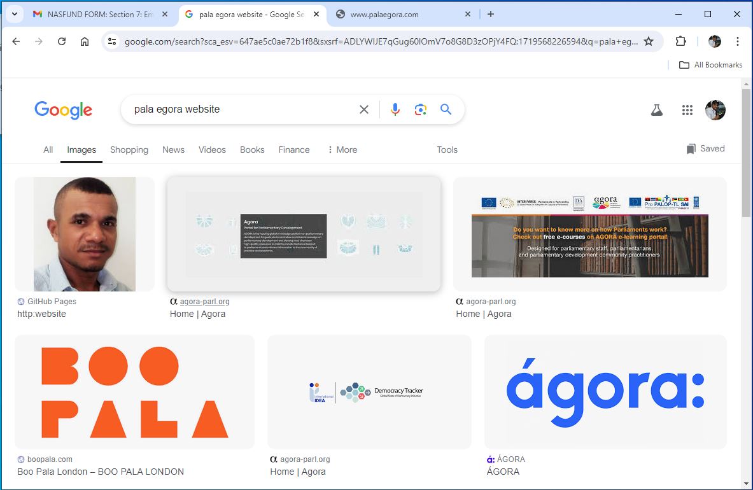
Task: Open the man portrait image from GitHub Pages
Action: pos(85,234)
